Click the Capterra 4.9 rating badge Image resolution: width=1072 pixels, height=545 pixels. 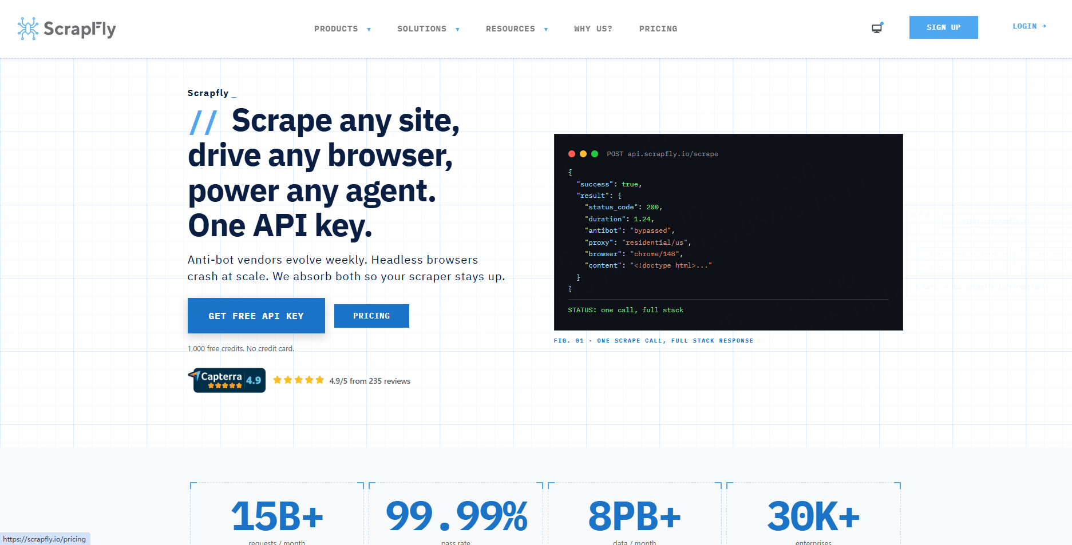(x=227, y=380)
